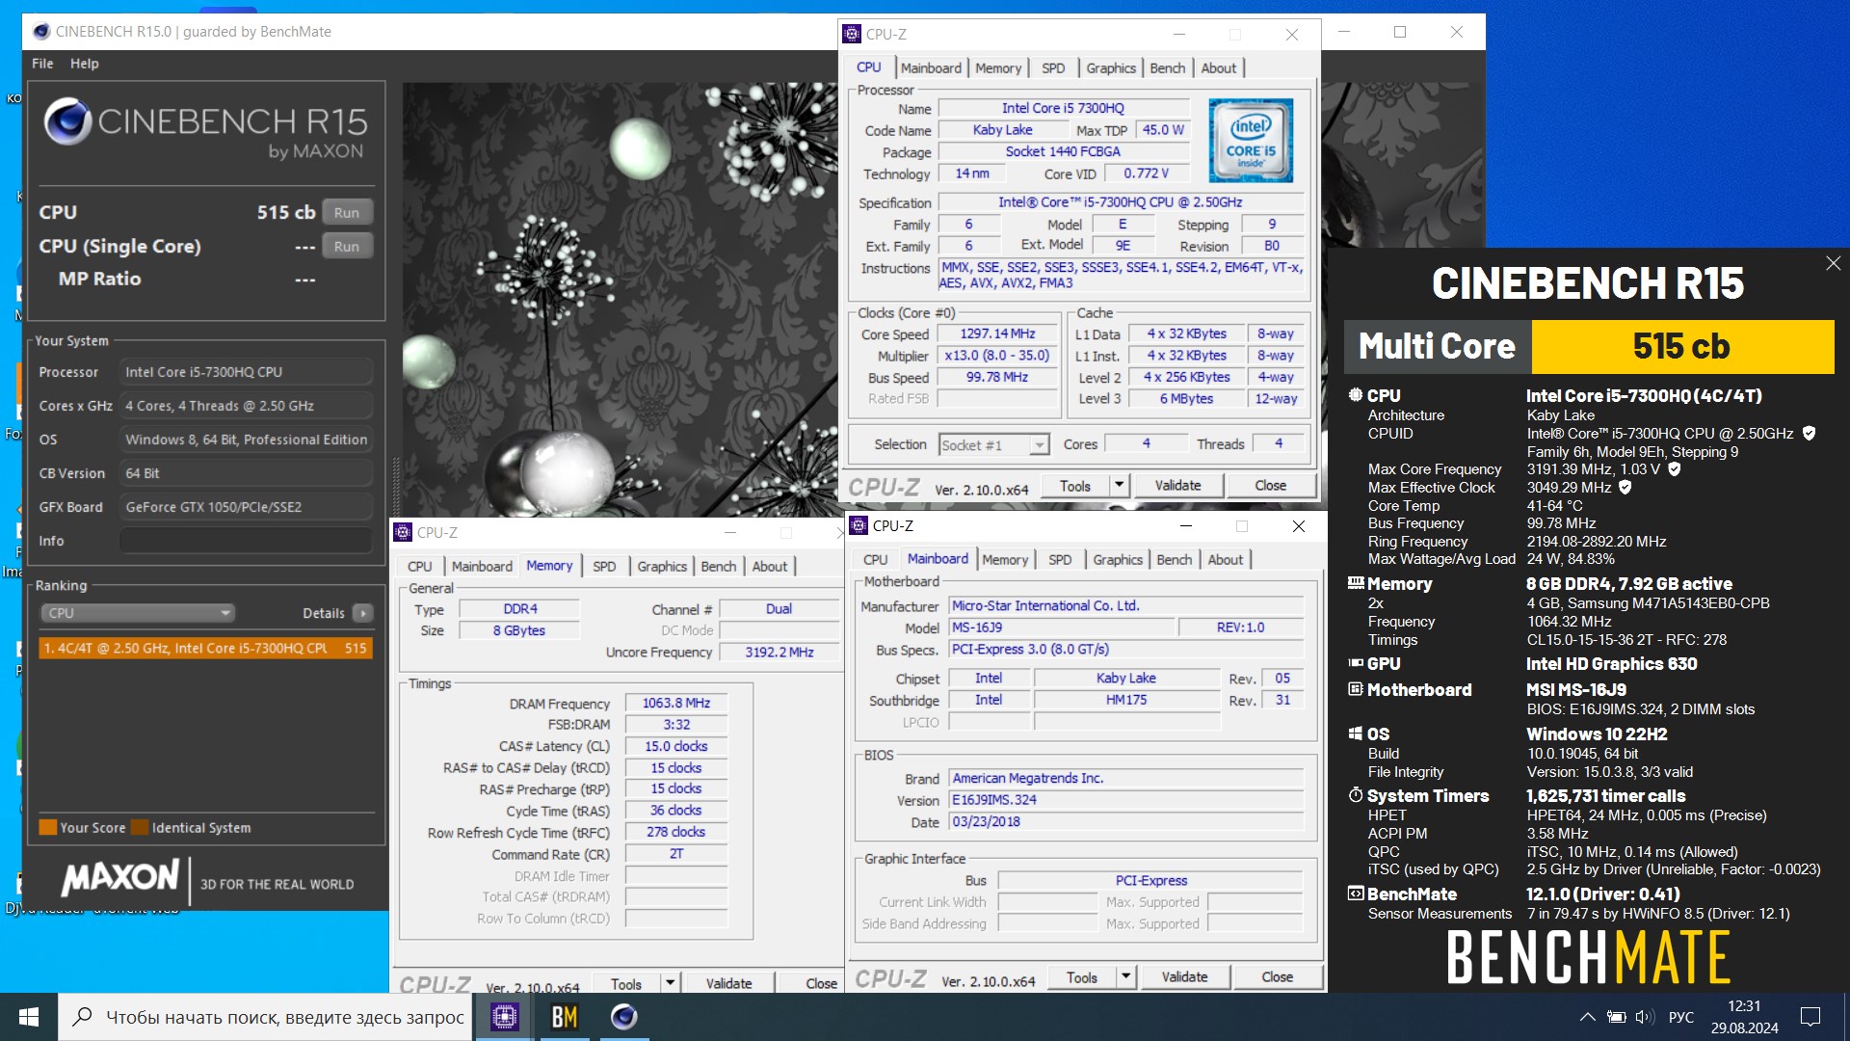Screen dimensions: 1850x1041
Task: Click Validate in CPU-Z Memory window
Action: tap(728, 983)
